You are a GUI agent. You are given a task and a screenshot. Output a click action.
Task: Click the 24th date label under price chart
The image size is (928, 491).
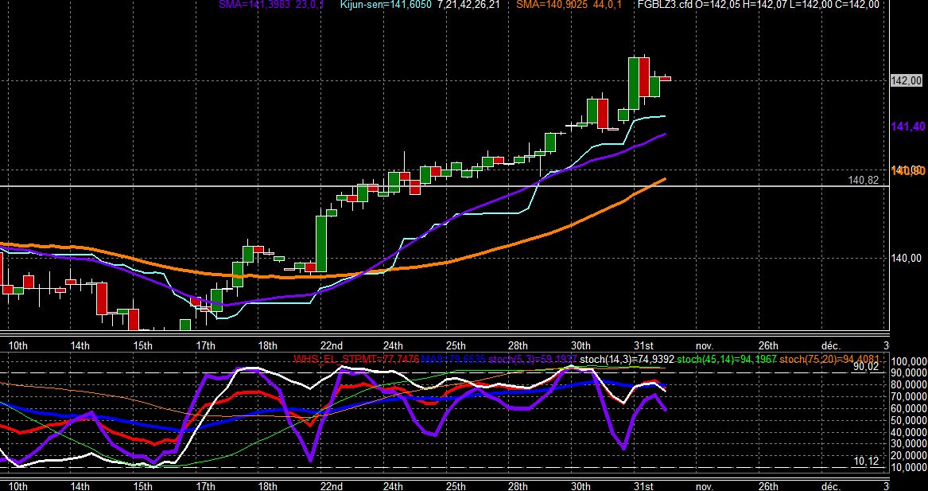(x=394, y=346)
